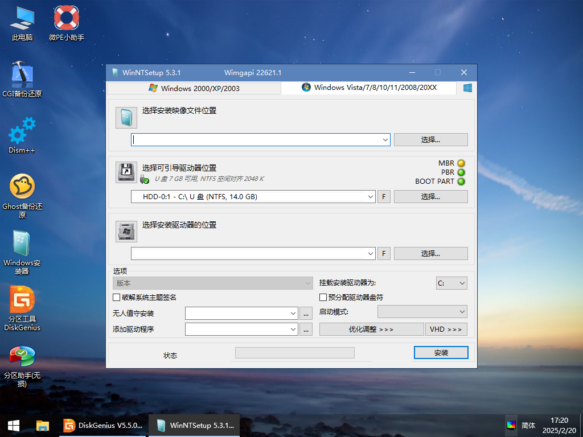Switch to Windows 2000/XP/2003 tab
This screenshot has width=583, height=437.
(194, 88)
